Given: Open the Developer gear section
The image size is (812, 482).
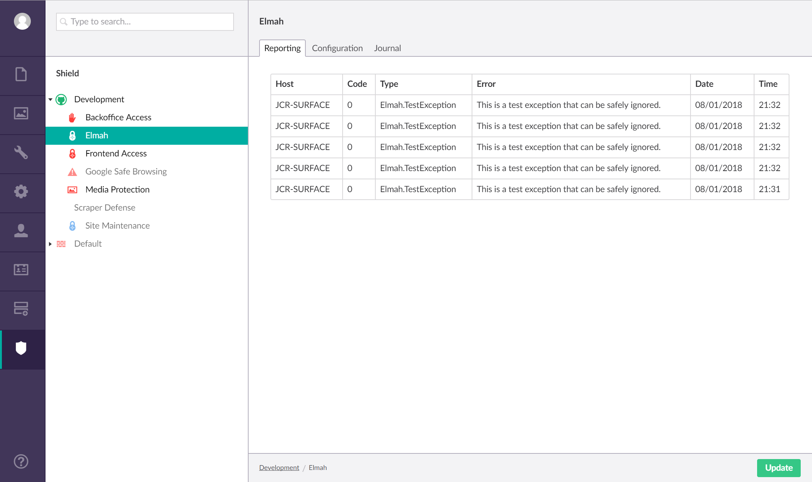Looking at the screenshot, I should coord(21,191).
